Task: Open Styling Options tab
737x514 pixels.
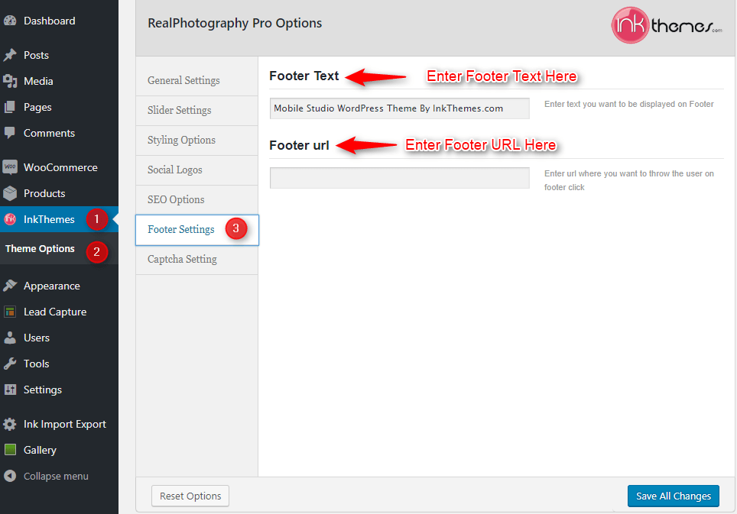Action: [197, 140]
